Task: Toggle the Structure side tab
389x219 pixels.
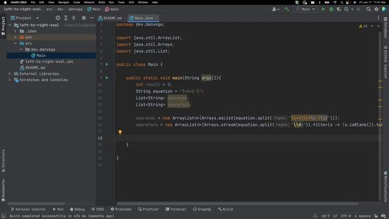Action: (x=3, y=161)
